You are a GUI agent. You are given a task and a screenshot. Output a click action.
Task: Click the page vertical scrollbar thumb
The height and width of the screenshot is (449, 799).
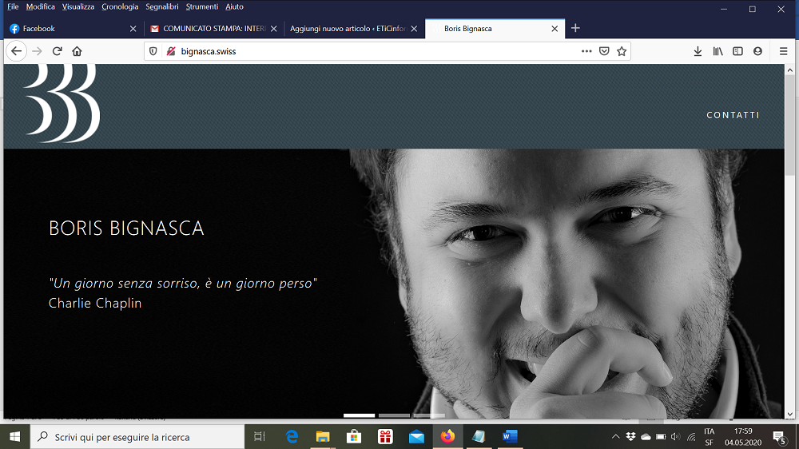790,126
